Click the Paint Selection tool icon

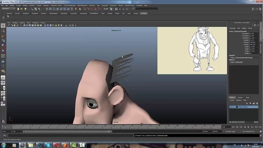(3, 36)
